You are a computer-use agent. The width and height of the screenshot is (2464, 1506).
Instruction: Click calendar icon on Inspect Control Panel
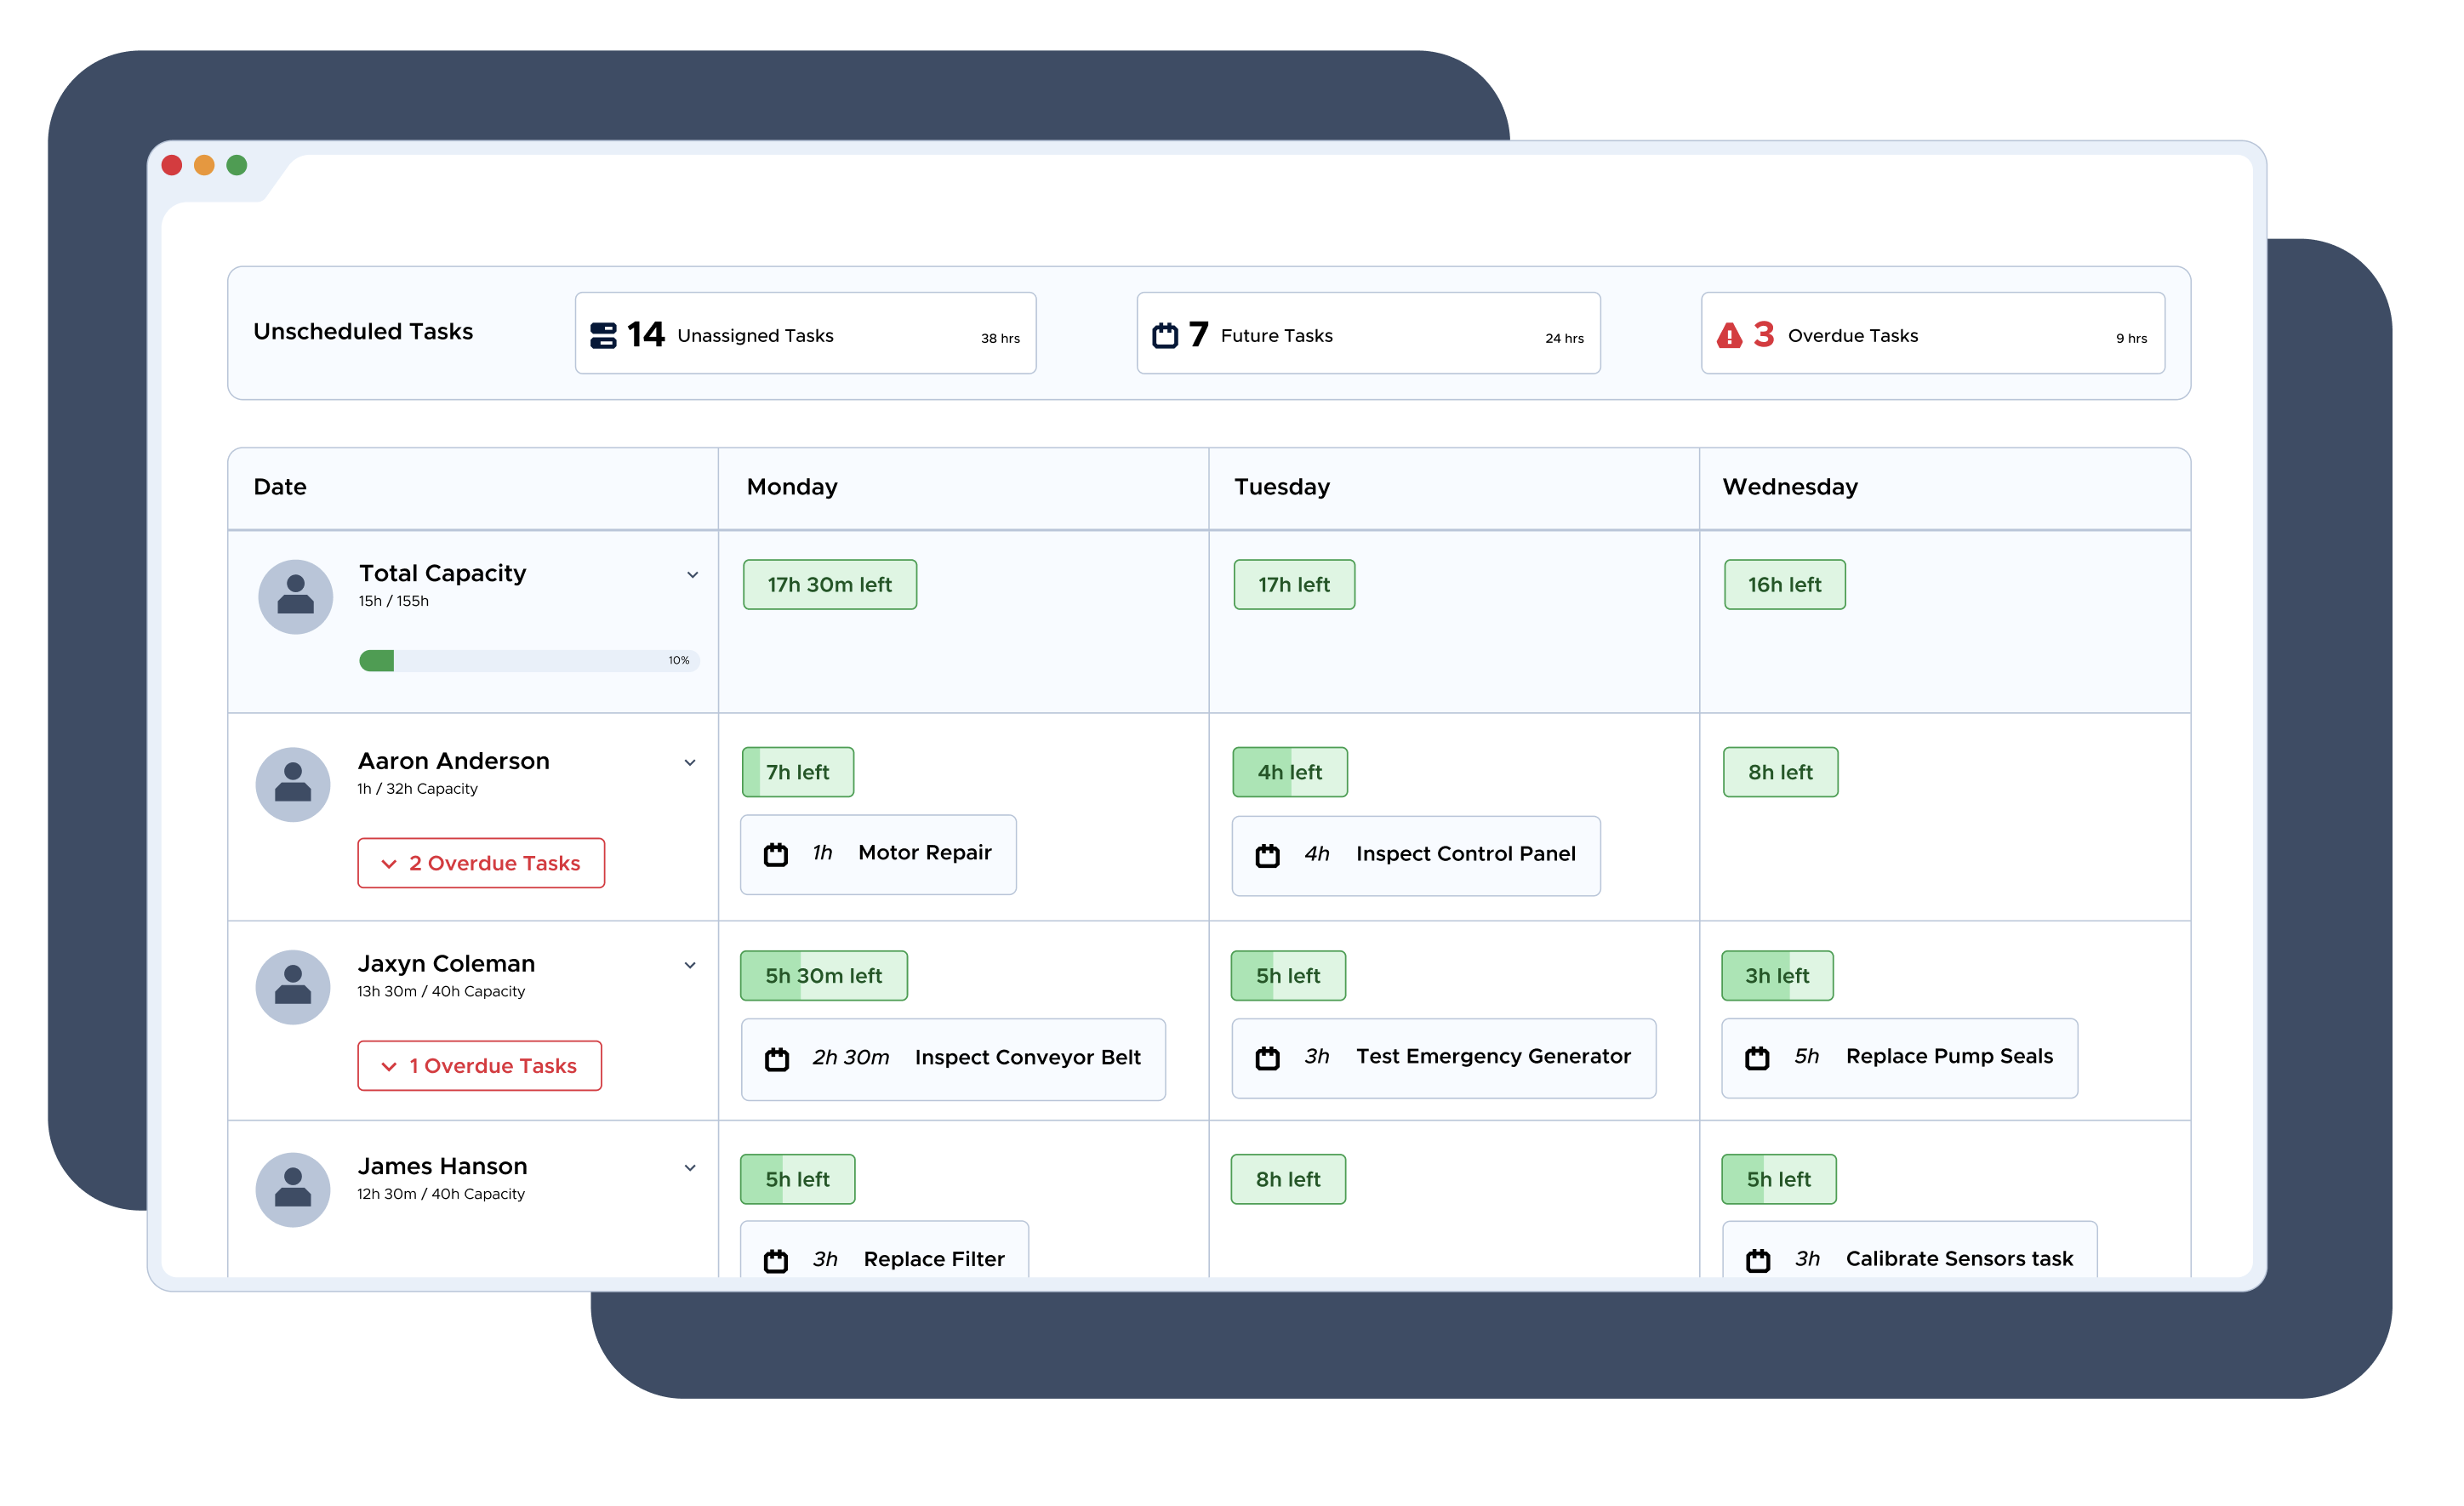pyautogui.click(x=1267, y=855)
